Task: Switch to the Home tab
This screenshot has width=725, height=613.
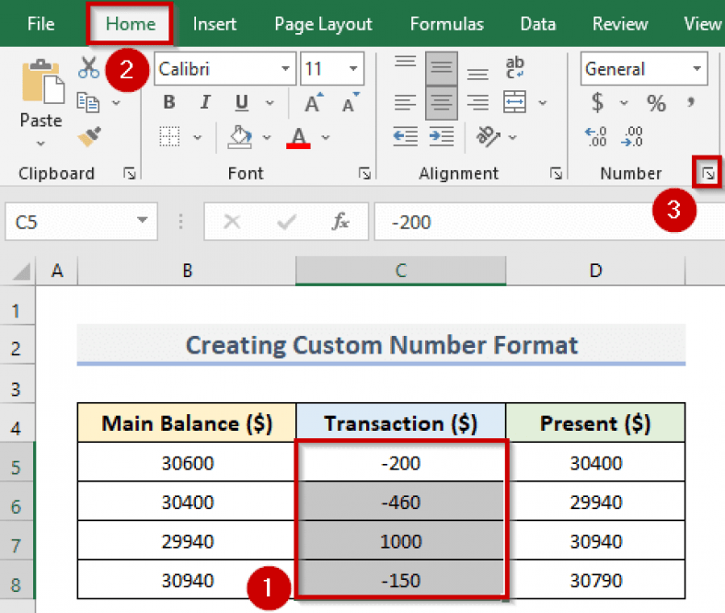Action: [131, 24]
